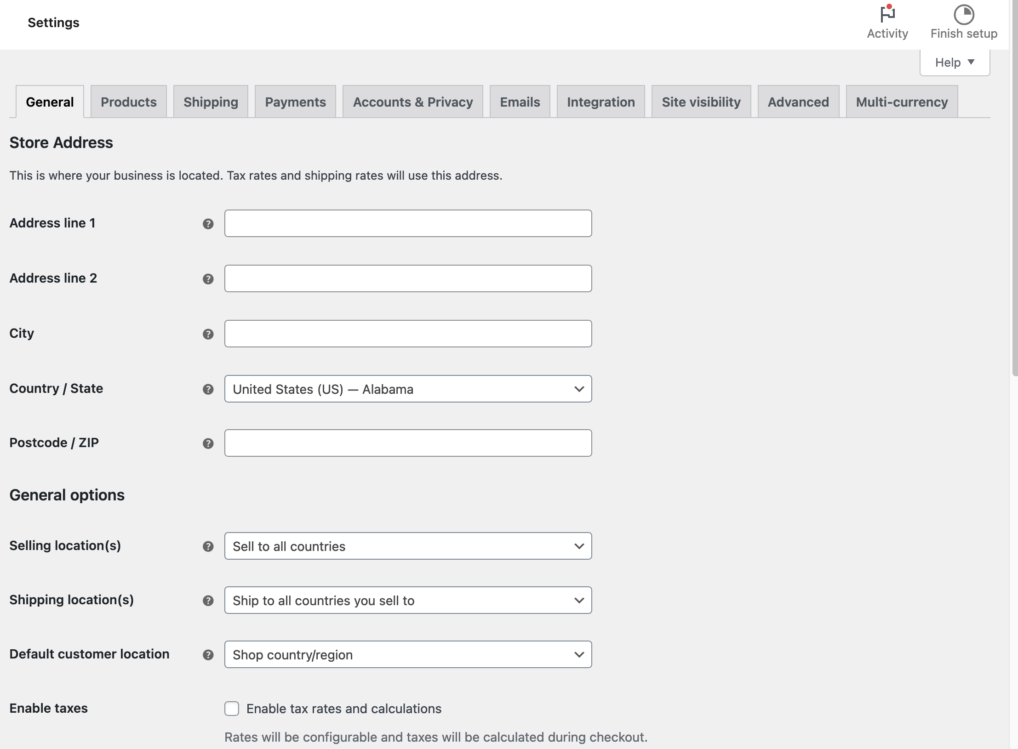Screen dimensions: 1018x749
Task: Click the Finish setup progress circle icon
Action: click(x=964, y=15)
